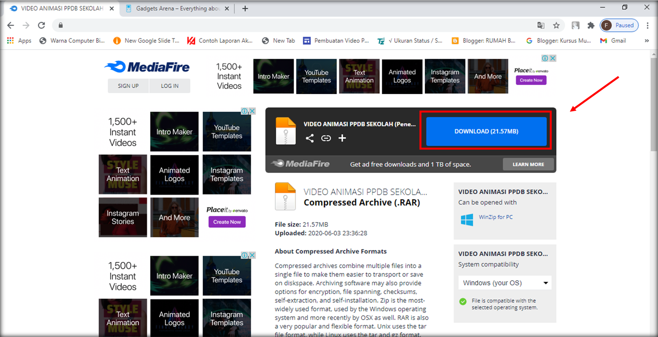Open Pembuatan Video bookmark
Image resolution: width=658 pixels, height=337 pixels.
coord(336,41)
